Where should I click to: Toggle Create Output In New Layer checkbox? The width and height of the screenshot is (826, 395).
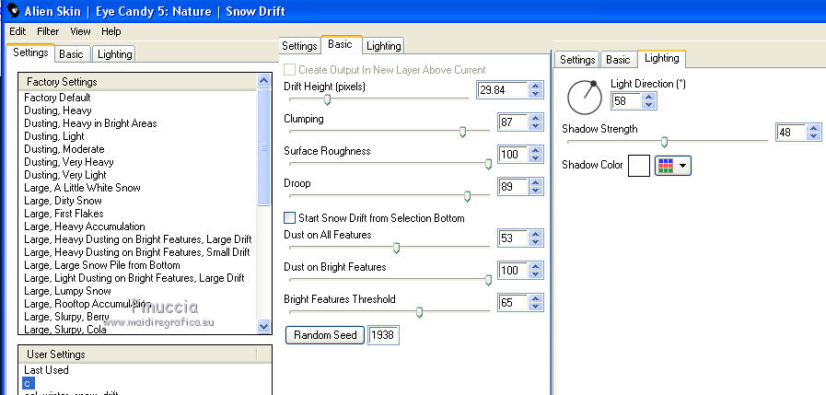[x=289, y=70]
